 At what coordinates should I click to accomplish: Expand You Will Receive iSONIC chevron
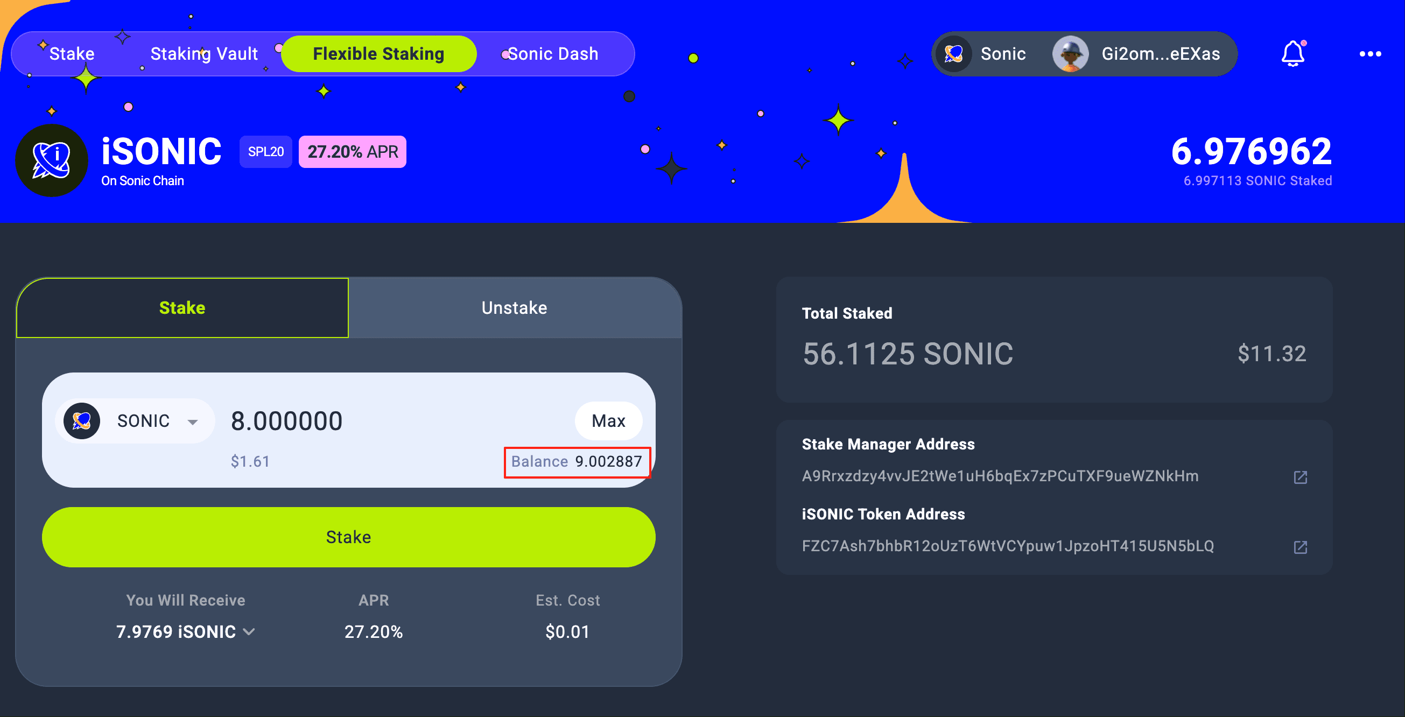pos(249,631)
